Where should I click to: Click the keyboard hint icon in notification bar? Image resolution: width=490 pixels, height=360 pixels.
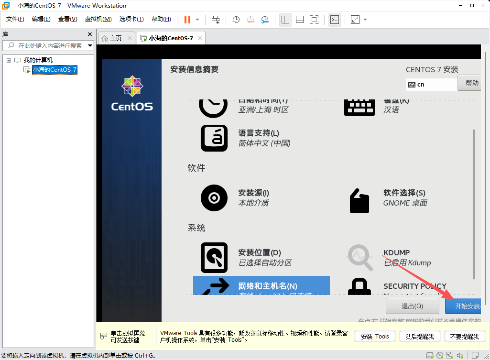tap(104, 336)
